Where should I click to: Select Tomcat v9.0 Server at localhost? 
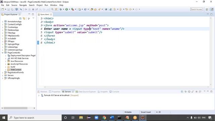click(57, 95)
